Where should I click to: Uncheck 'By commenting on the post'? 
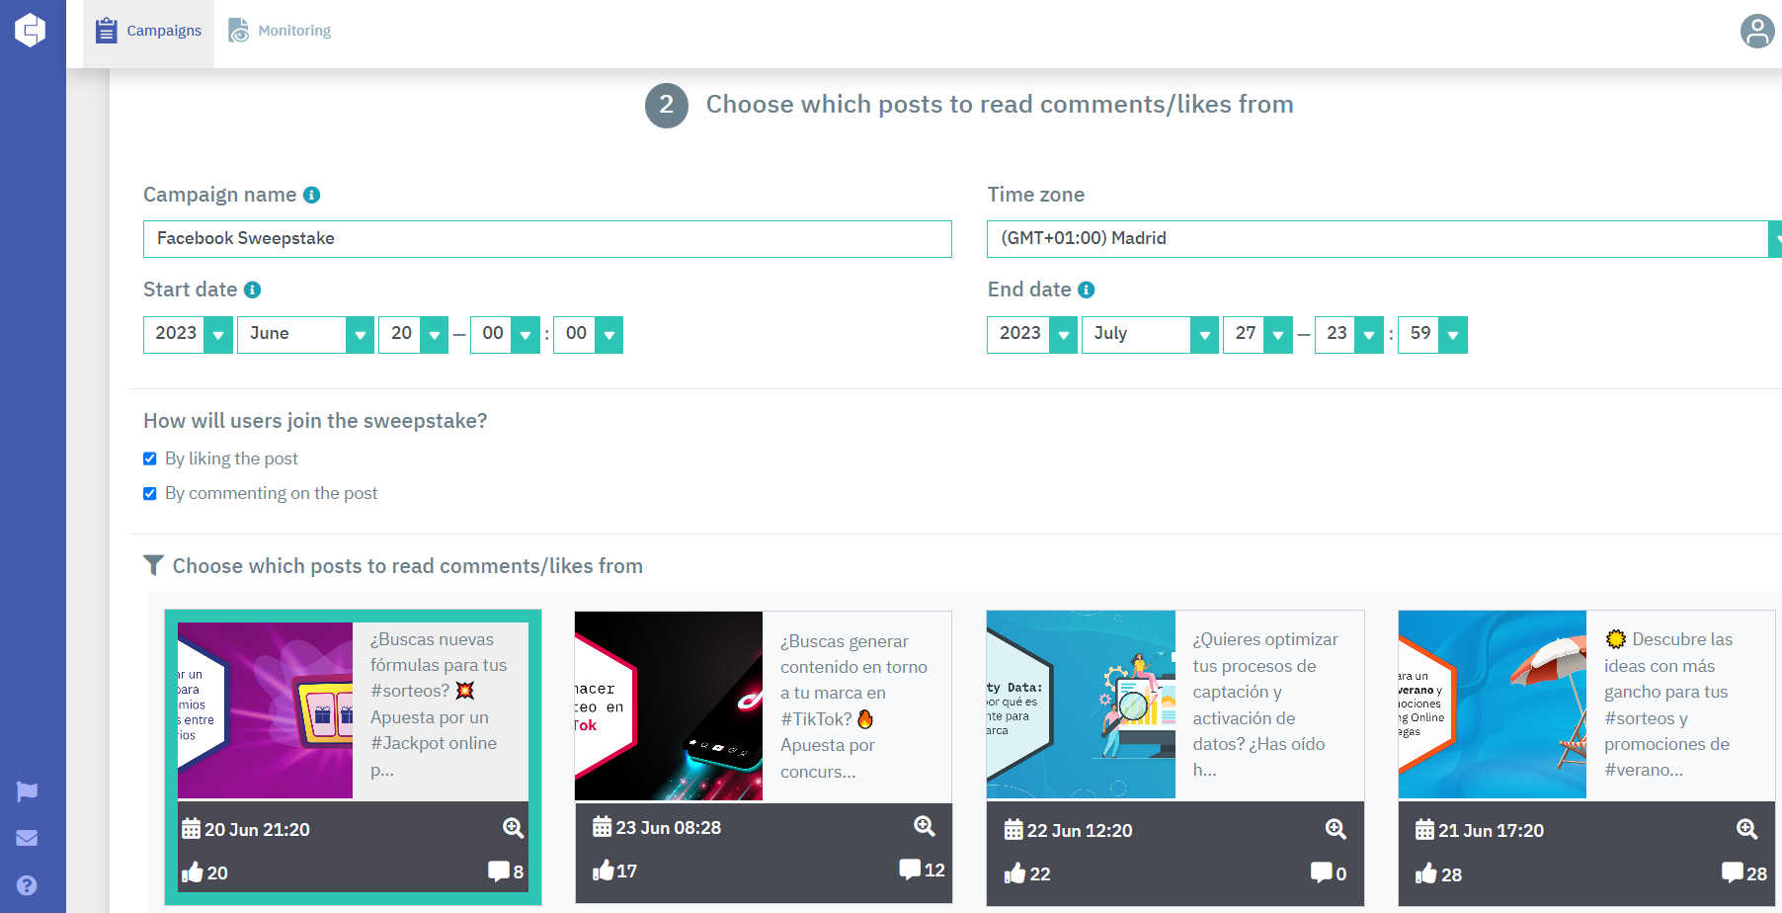(150, 493)
